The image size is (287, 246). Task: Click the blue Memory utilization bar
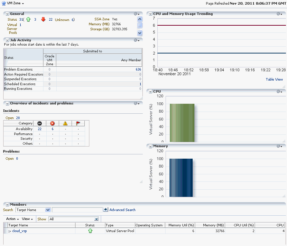coord(181,178)
